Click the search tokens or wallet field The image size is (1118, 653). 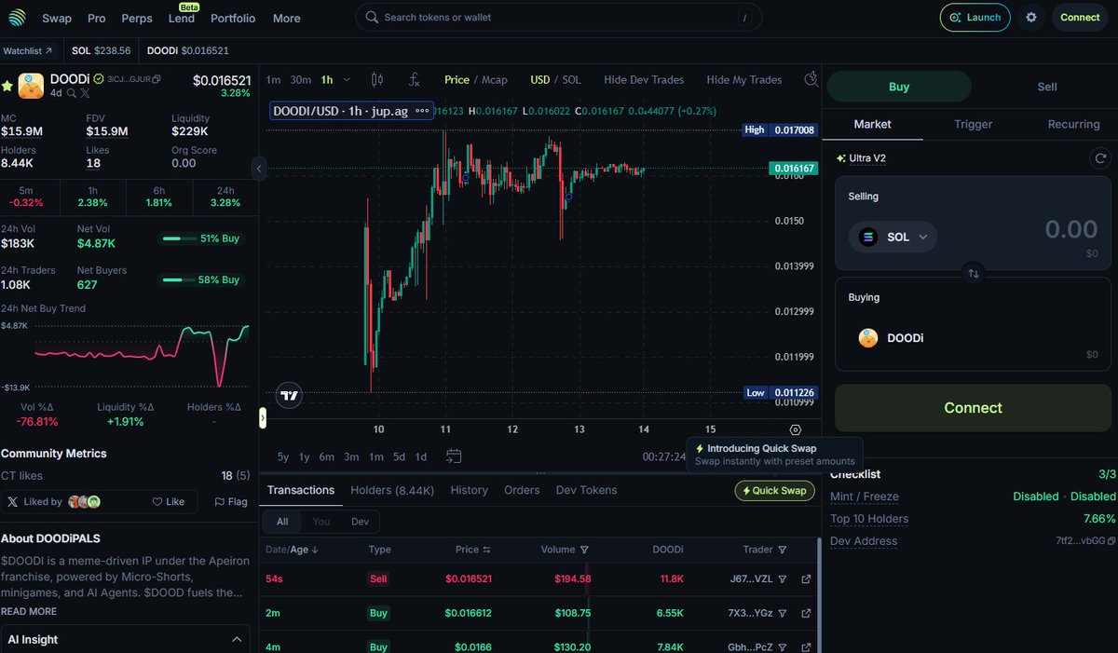(x=558, y=18)
